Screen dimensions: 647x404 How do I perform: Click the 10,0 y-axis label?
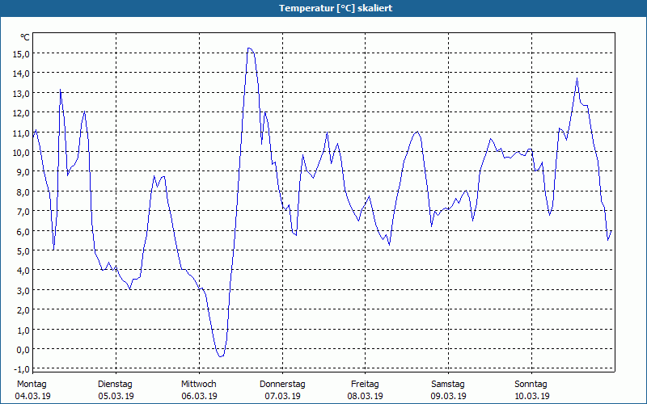click(x=22, y=152)
